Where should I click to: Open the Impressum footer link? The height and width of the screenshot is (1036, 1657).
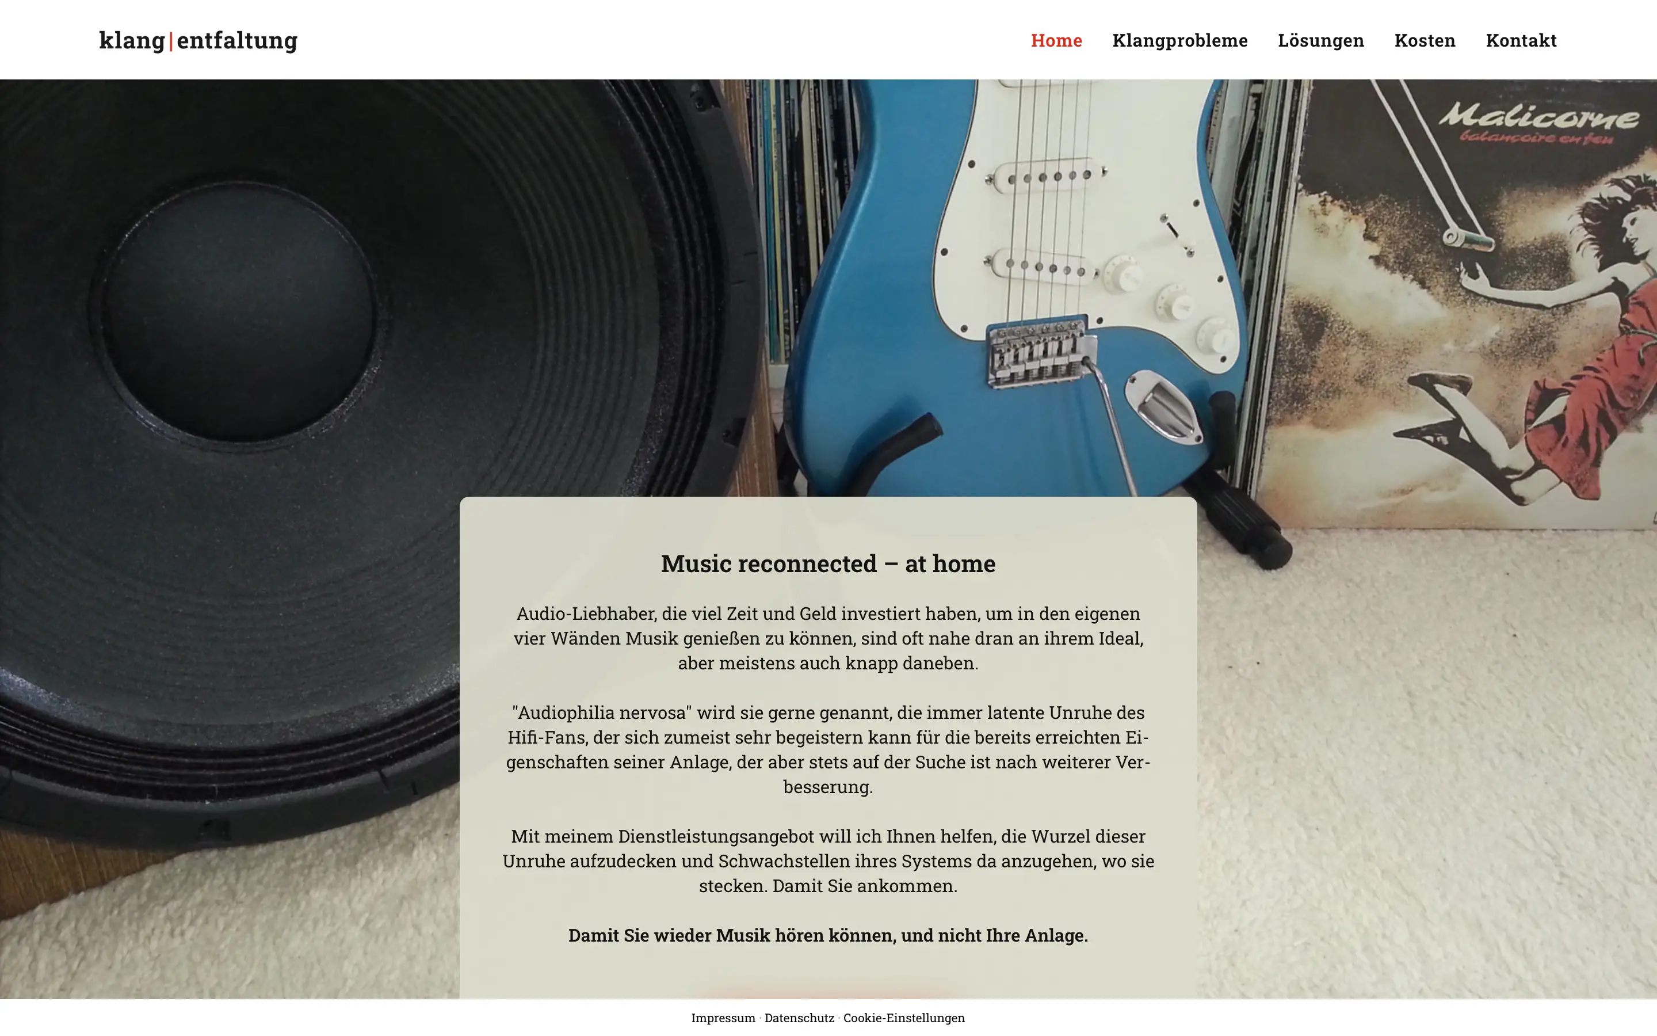[723, 1018]
